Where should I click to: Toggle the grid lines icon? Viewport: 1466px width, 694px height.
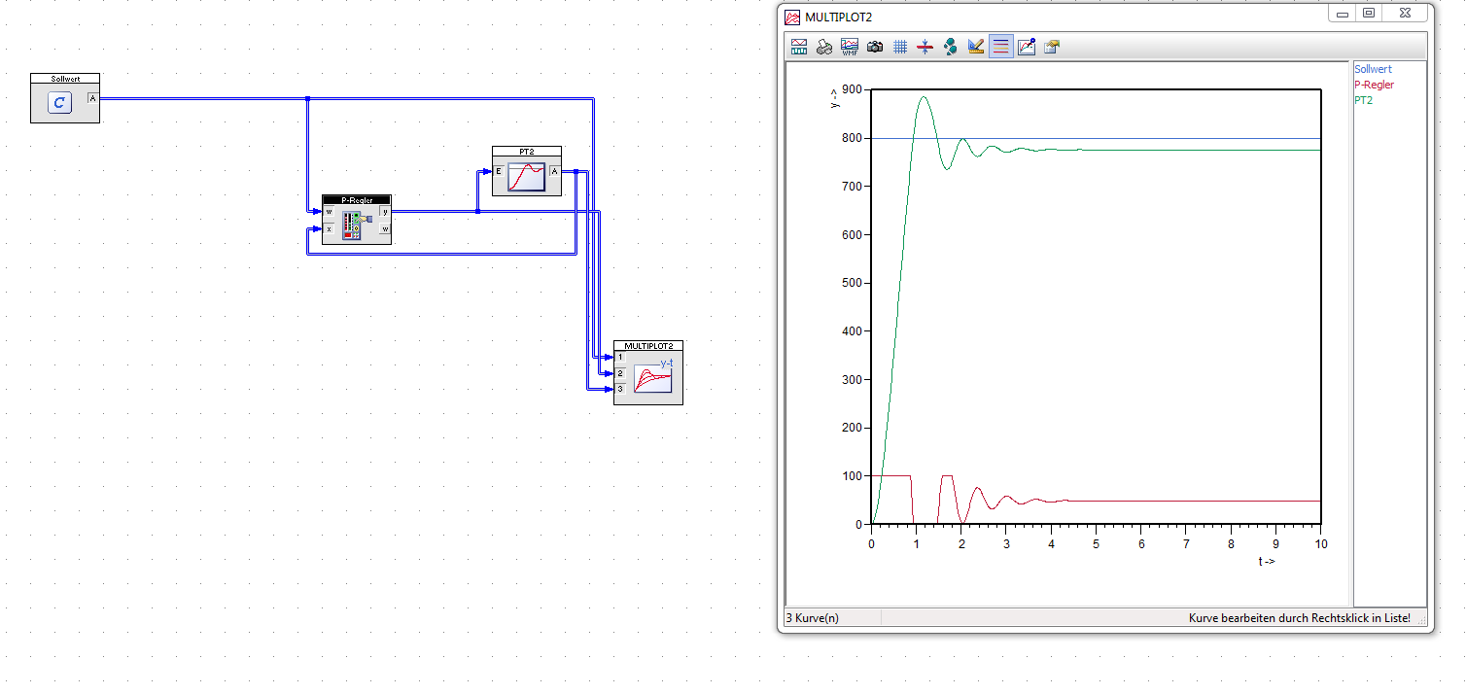pos(900,46)
